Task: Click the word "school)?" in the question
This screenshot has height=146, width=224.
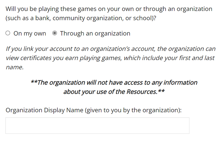Action: (145, 18)
